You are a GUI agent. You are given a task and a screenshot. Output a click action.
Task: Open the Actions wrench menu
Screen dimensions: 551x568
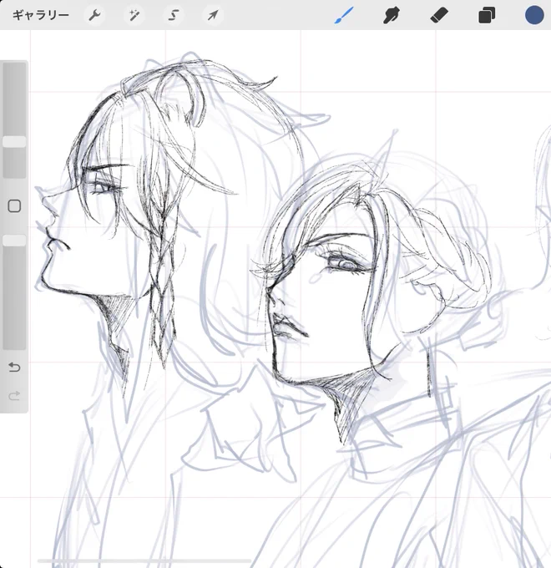[x=94, y=15]
